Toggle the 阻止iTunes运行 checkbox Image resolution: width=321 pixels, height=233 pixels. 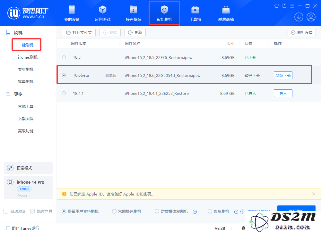click(x=8, y=228)
